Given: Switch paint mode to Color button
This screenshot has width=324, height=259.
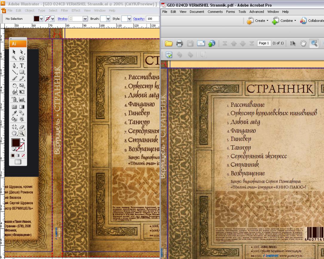Looking at the screenshot, I should click(13, 155).
